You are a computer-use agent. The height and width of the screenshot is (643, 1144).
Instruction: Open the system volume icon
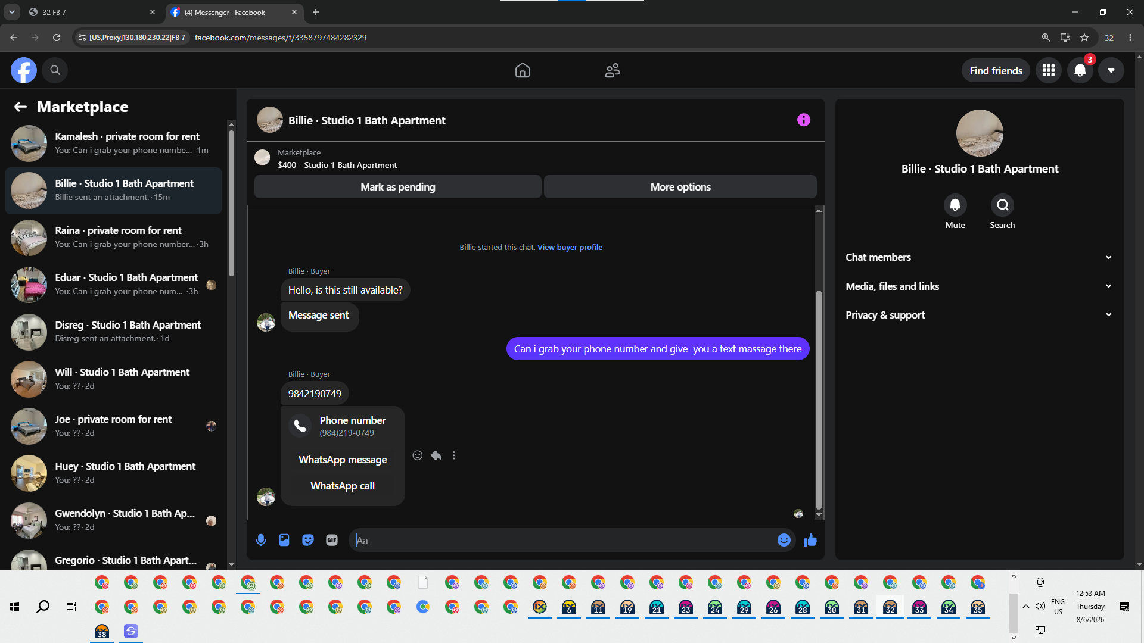pos(1040,607)
